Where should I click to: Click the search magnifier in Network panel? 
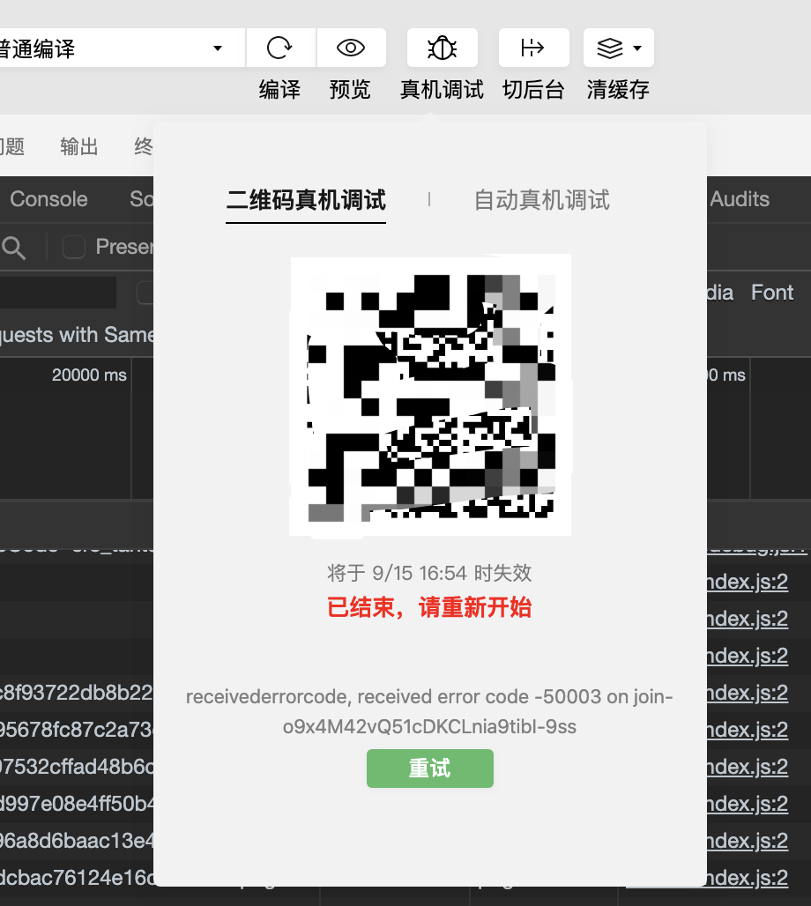(x=14, y=248)
